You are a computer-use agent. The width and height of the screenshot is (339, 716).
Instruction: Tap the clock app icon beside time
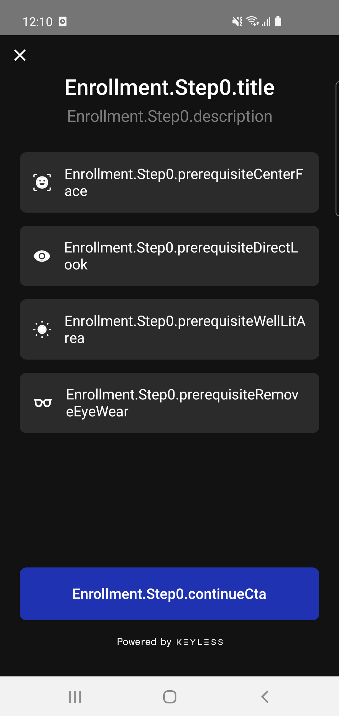tap(63, 22)
